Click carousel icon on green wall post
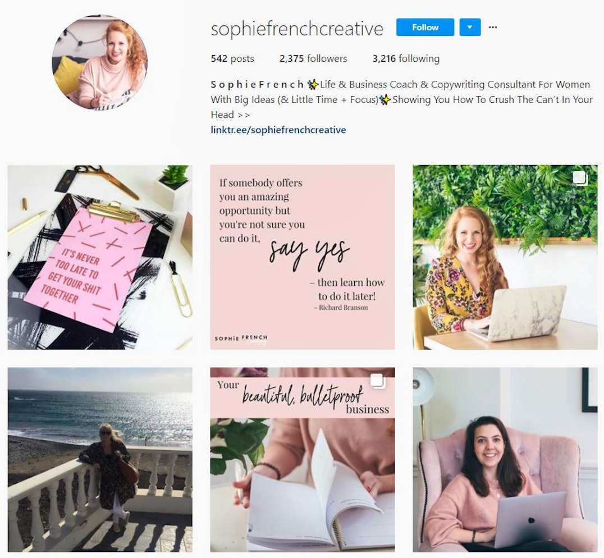 pos(580,179)
